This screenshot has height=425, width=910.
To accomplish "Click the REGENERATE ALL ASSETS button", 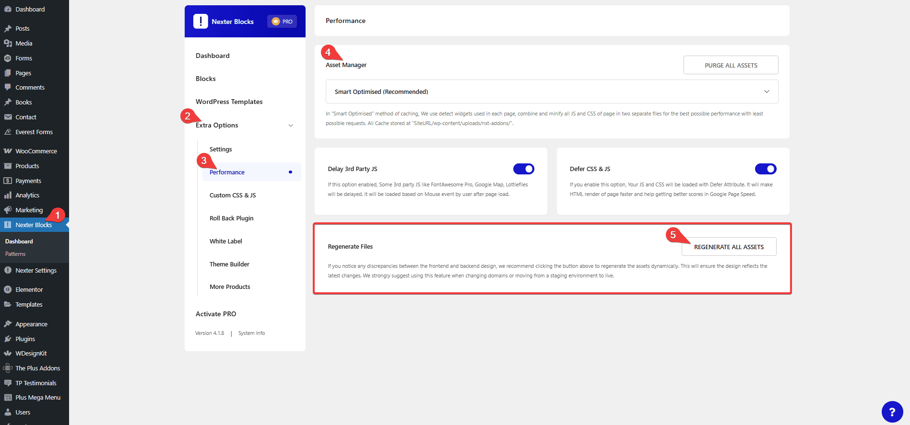I will 729,247.
